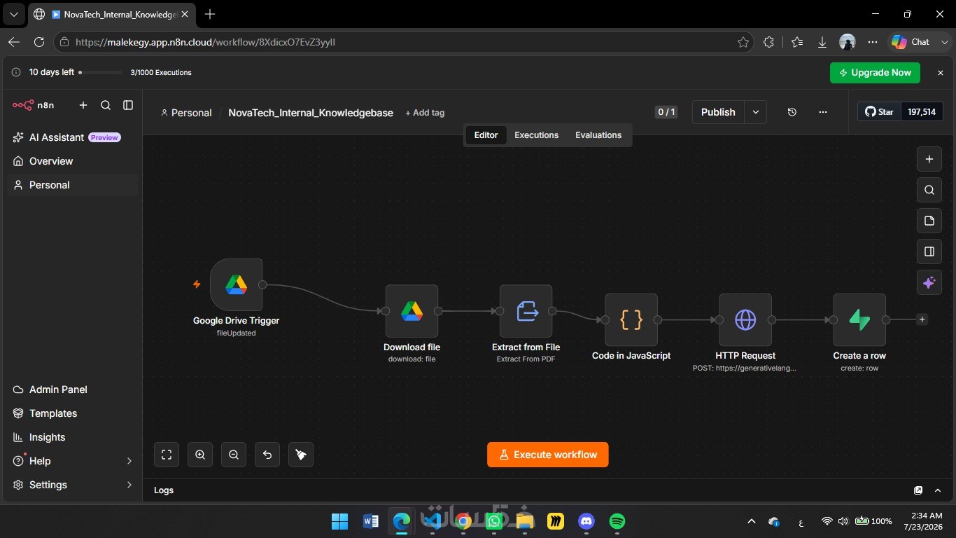Open the browser tab list dropdown

pyautogui.click(x=14, y=14)
